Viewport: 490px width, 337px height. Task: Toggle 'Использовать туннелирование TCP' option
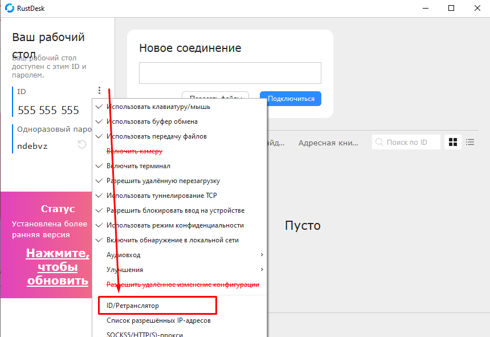tap(179, 196)
